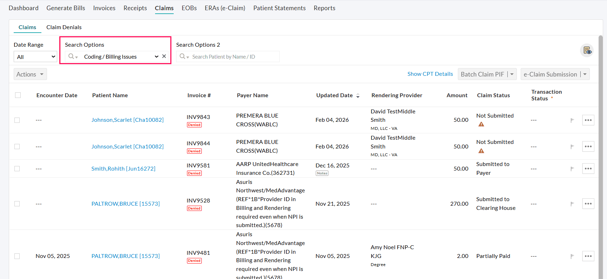Click Encounter Date column header
Viewport: 607px width, 279px height.
[57, 95]
